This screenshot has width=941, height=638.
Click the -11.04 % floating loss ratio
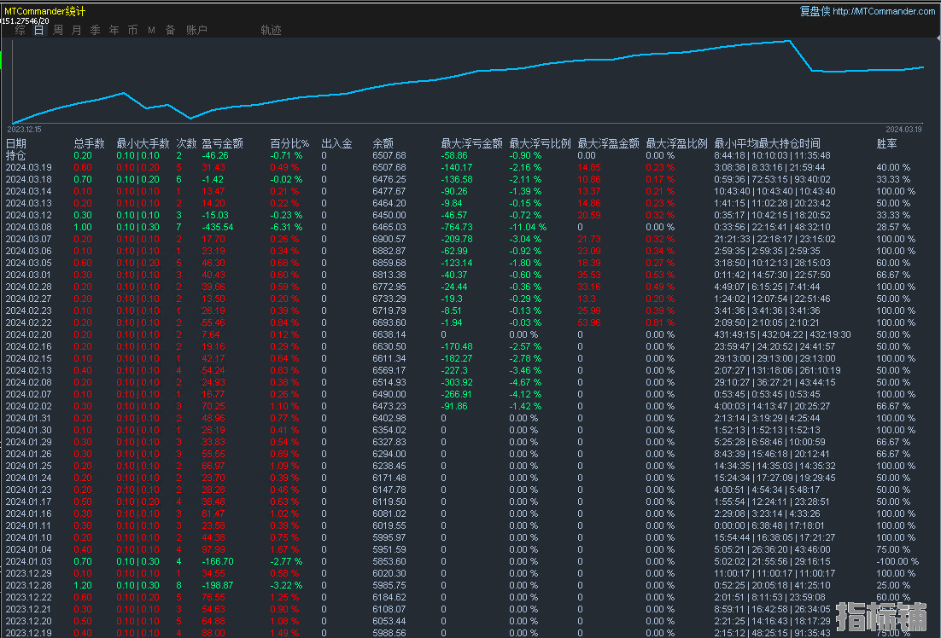(x=528, y=227)
